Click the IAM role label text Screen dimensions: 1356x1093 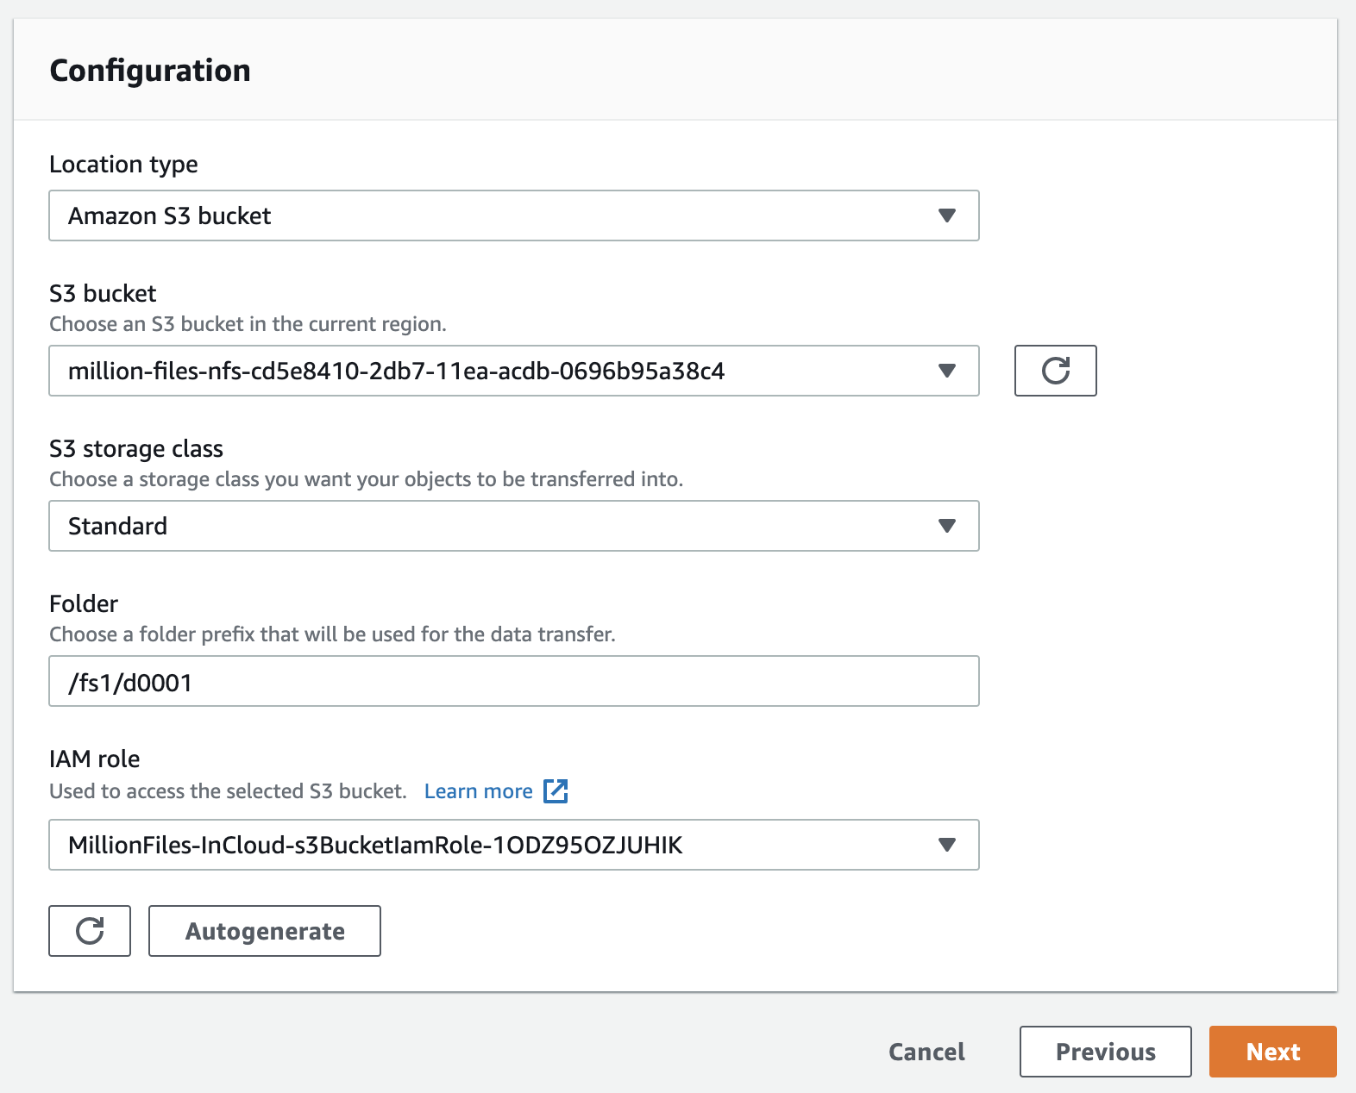pos(95,759)
